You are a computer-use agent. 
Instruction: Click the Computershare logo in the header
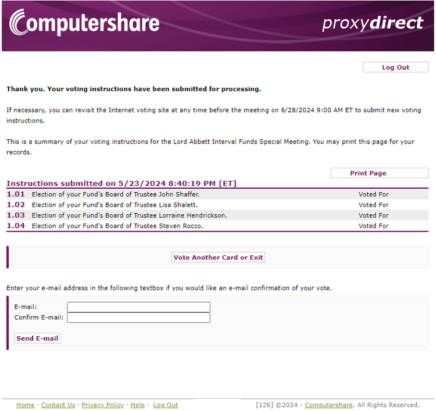pos(84,23)
